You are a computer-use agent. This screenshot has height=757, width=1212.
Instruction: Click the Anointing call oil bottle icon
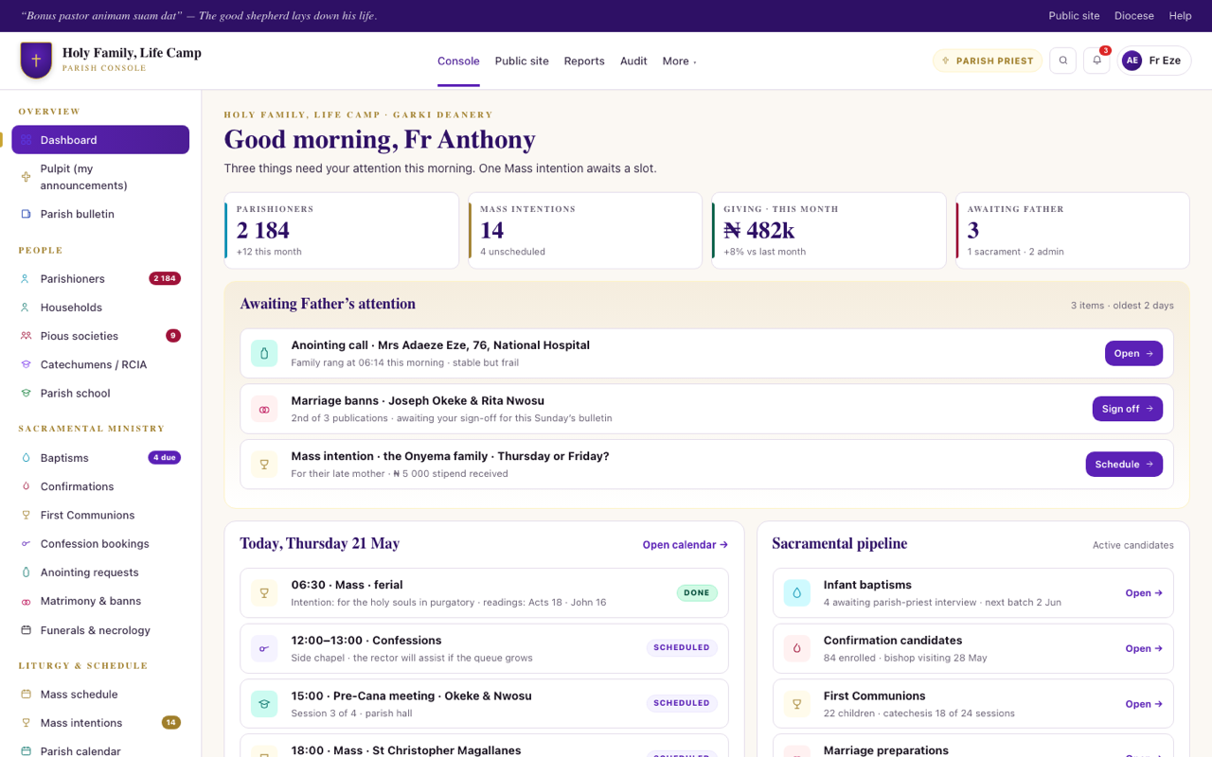(264, 353)
